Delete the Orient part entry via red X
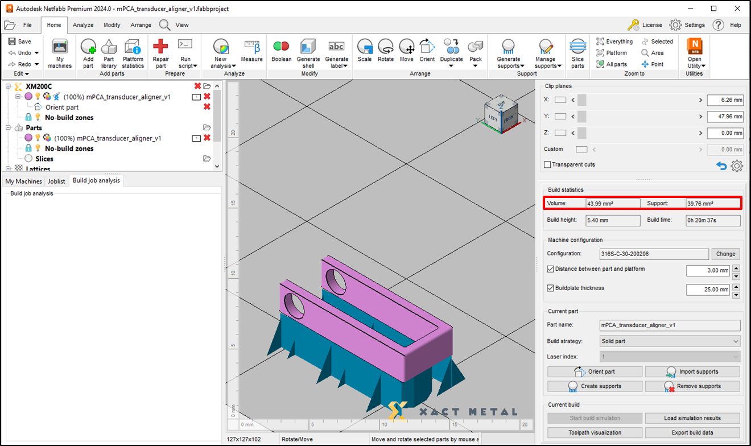Viewport: 751px width, 446px height. coord(207,107)
